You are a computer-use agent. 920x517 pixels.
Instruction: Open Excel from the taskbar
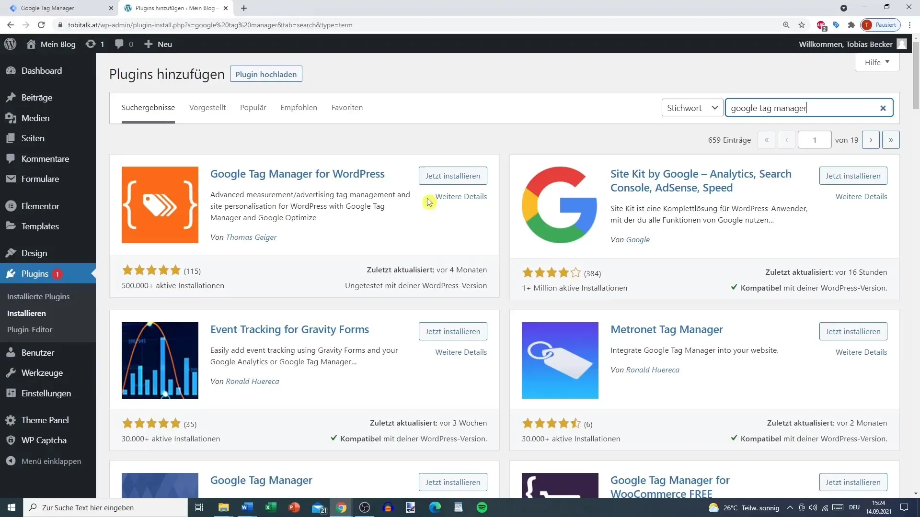(x=270, y=507)
